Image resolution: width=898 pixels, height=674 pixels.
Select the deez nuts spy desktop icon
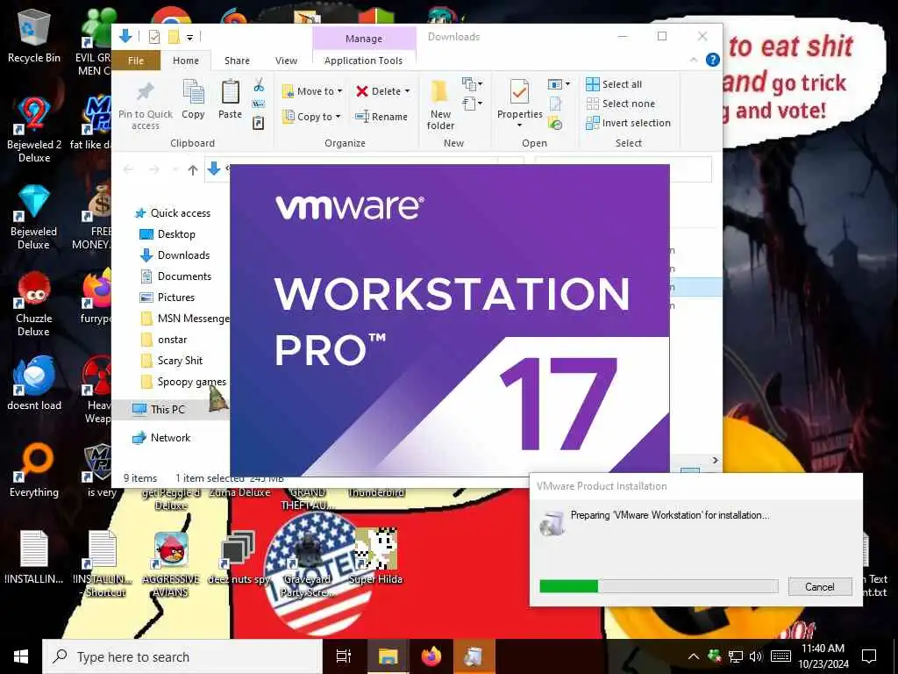[x=239, y=557]
